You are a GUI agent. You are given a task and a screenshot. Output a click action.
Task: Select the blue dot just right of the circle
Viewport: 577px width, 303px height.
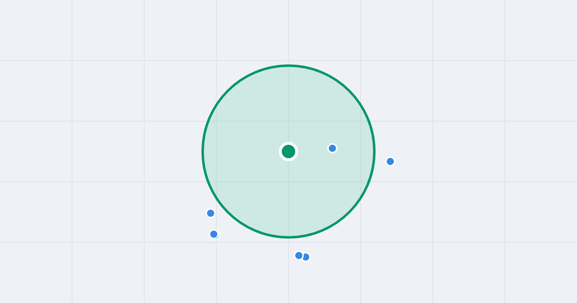[390, 161]
